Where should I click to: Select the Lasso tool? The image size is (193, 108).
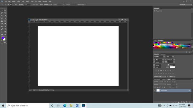(2, 13)
